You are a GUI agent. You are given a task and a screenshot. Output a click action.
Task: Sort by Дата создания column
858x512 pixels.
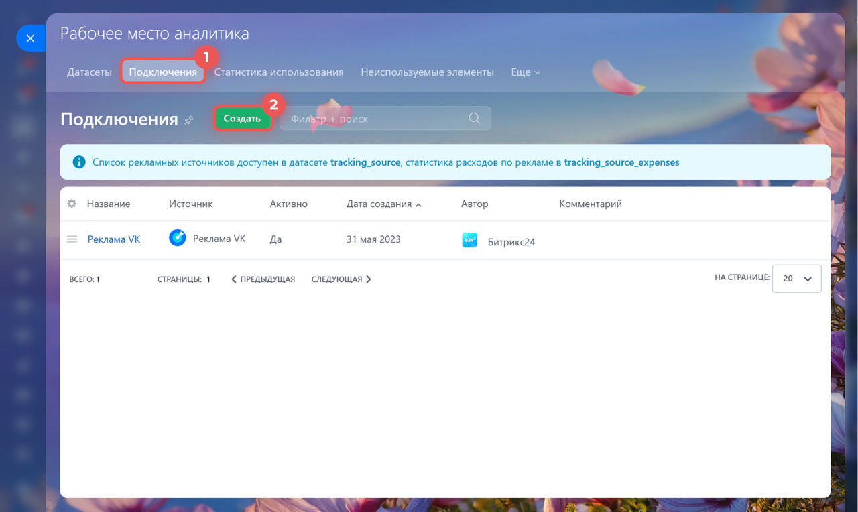click(379, 204)
